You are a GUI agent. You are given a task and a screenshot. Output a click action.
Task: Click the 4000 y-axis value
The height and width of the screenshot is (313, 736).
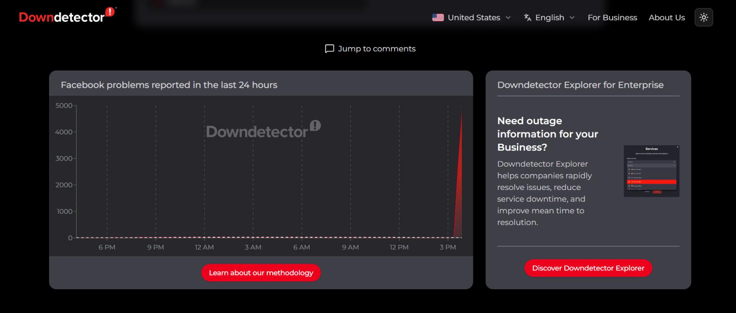pos(64,132)
